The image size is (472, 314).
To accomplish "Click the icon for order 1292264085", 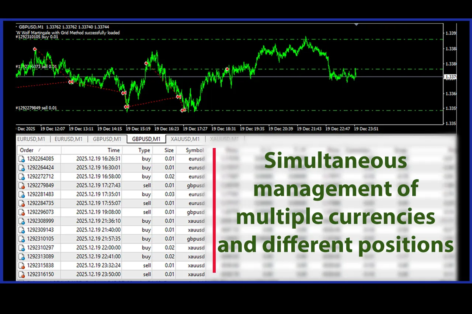I will point(22,159).
